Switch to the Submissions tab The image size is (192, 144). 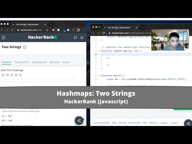(22, 62)
